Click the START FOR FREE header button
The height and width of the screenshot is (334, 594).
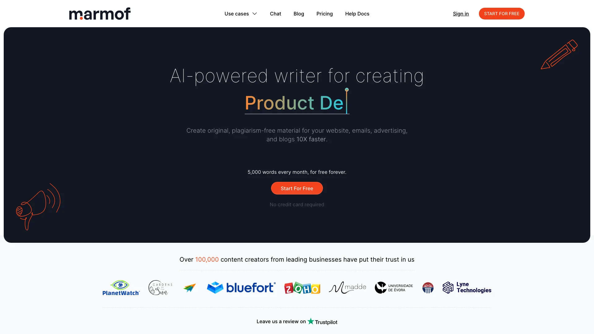501,14
